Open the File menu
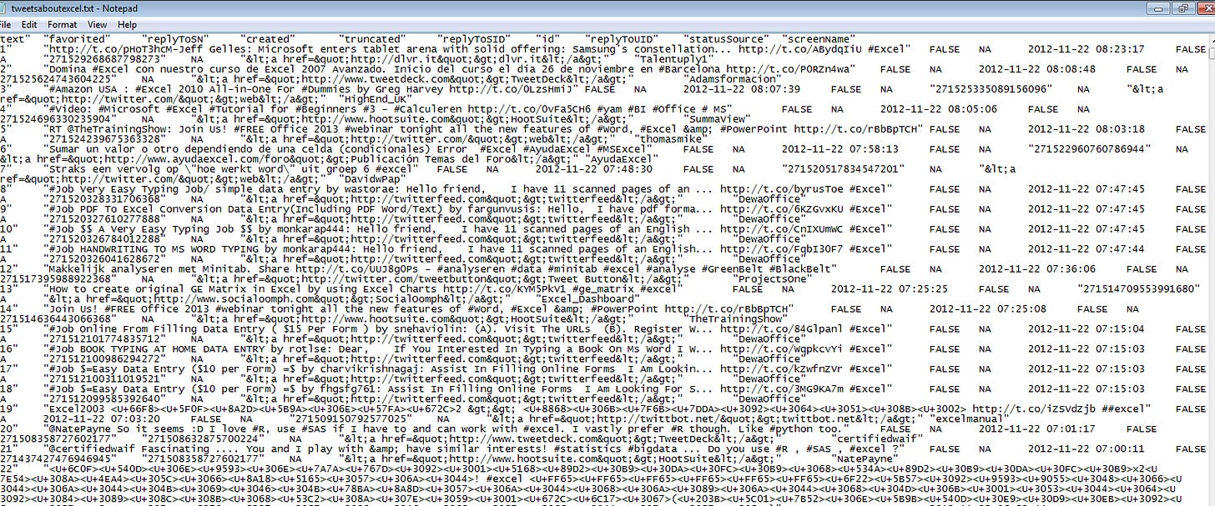Screen dimensions: 1215x506 [x=7, y=25]
